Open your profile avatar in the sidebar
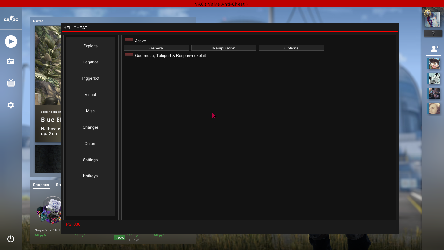 [433, 19]
